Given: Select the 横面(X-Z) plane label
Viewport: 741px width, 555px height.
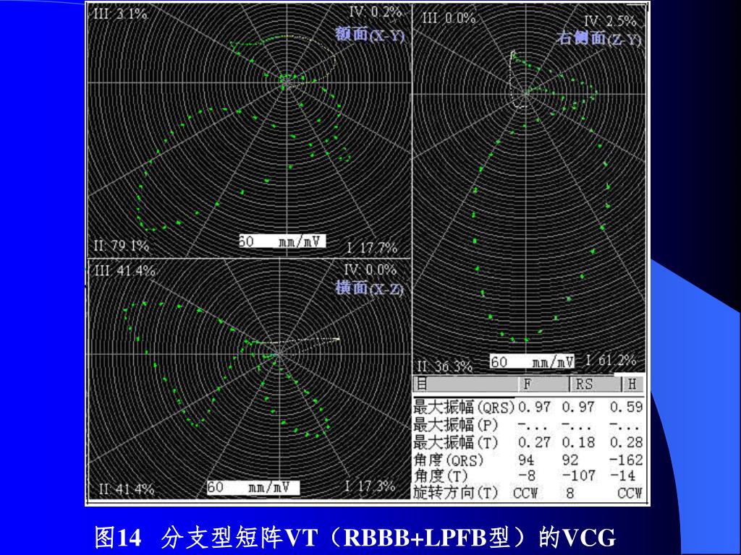Looking at the screenshot, I should point(370,288).
